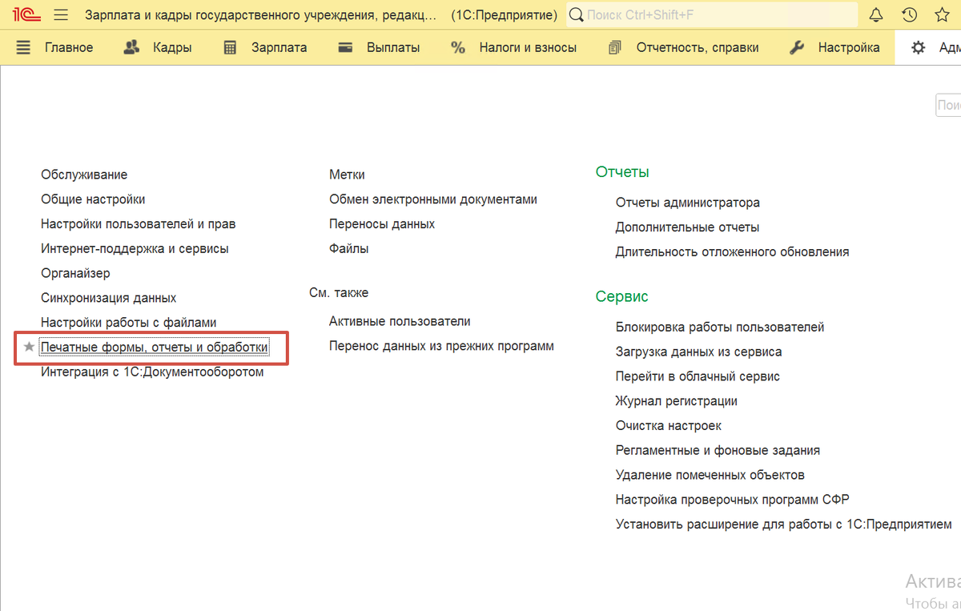Image resolution: width=961 pixels, height=611 pixels.
Task: Open Удаление помеченных объектов
Action: (710, 475)
